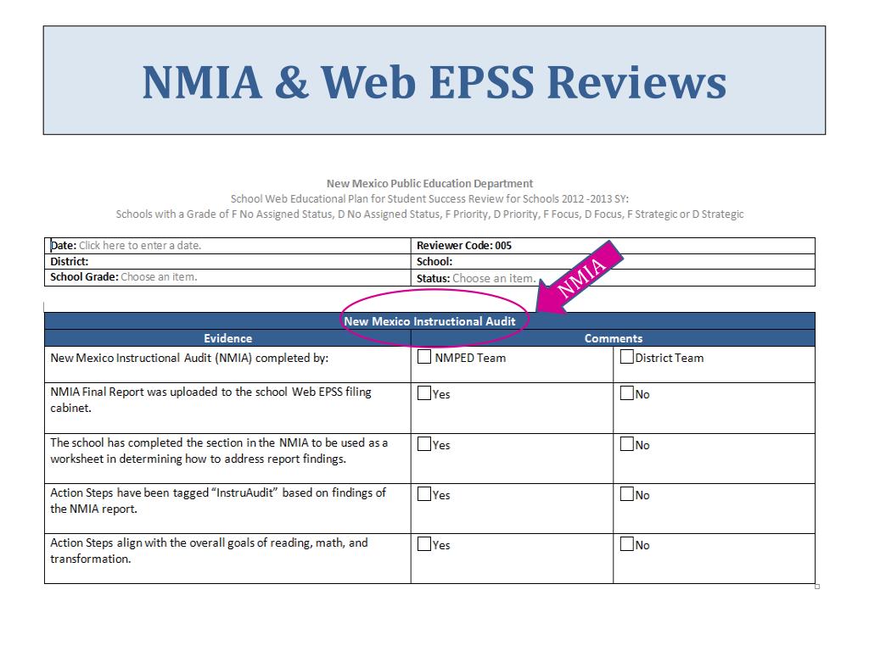Click the School field

point(613,261)
